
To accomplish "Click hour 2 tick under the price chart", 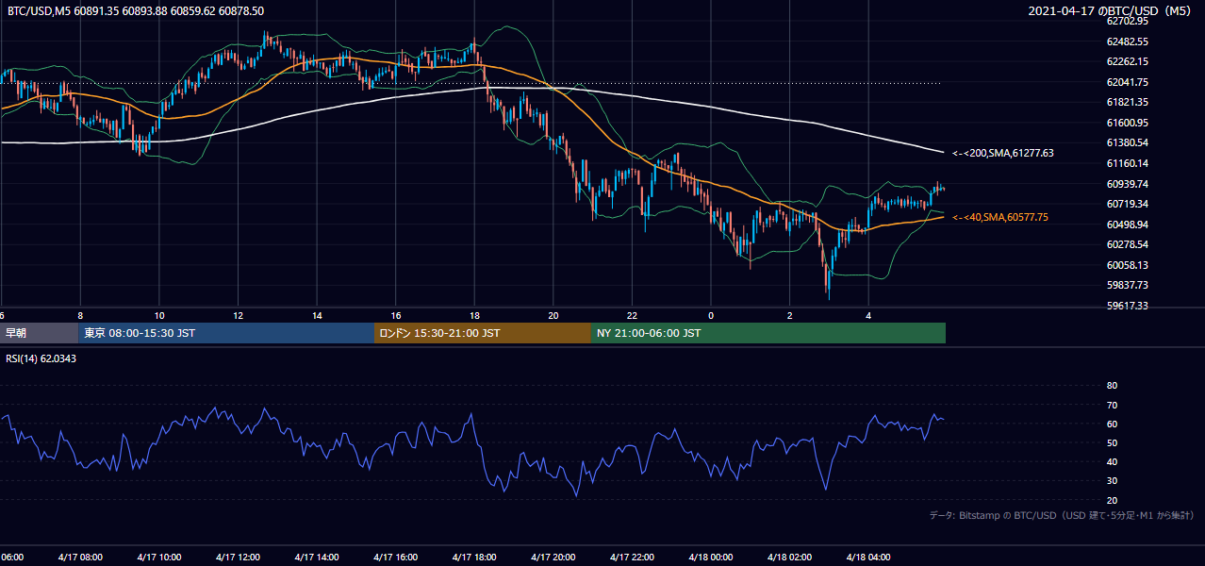I will point(790,315).
